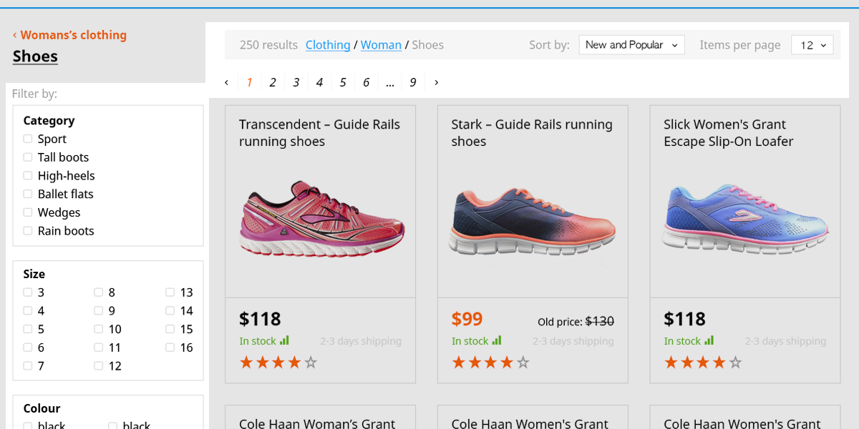The height and width of the screenshot is (429, 859).
Task: Click the Old price $130 text
Action: pos(576,322)
